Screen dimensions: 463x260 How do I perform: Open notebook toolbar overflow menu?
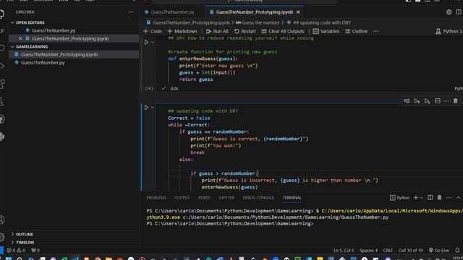[x=376, y=31]
